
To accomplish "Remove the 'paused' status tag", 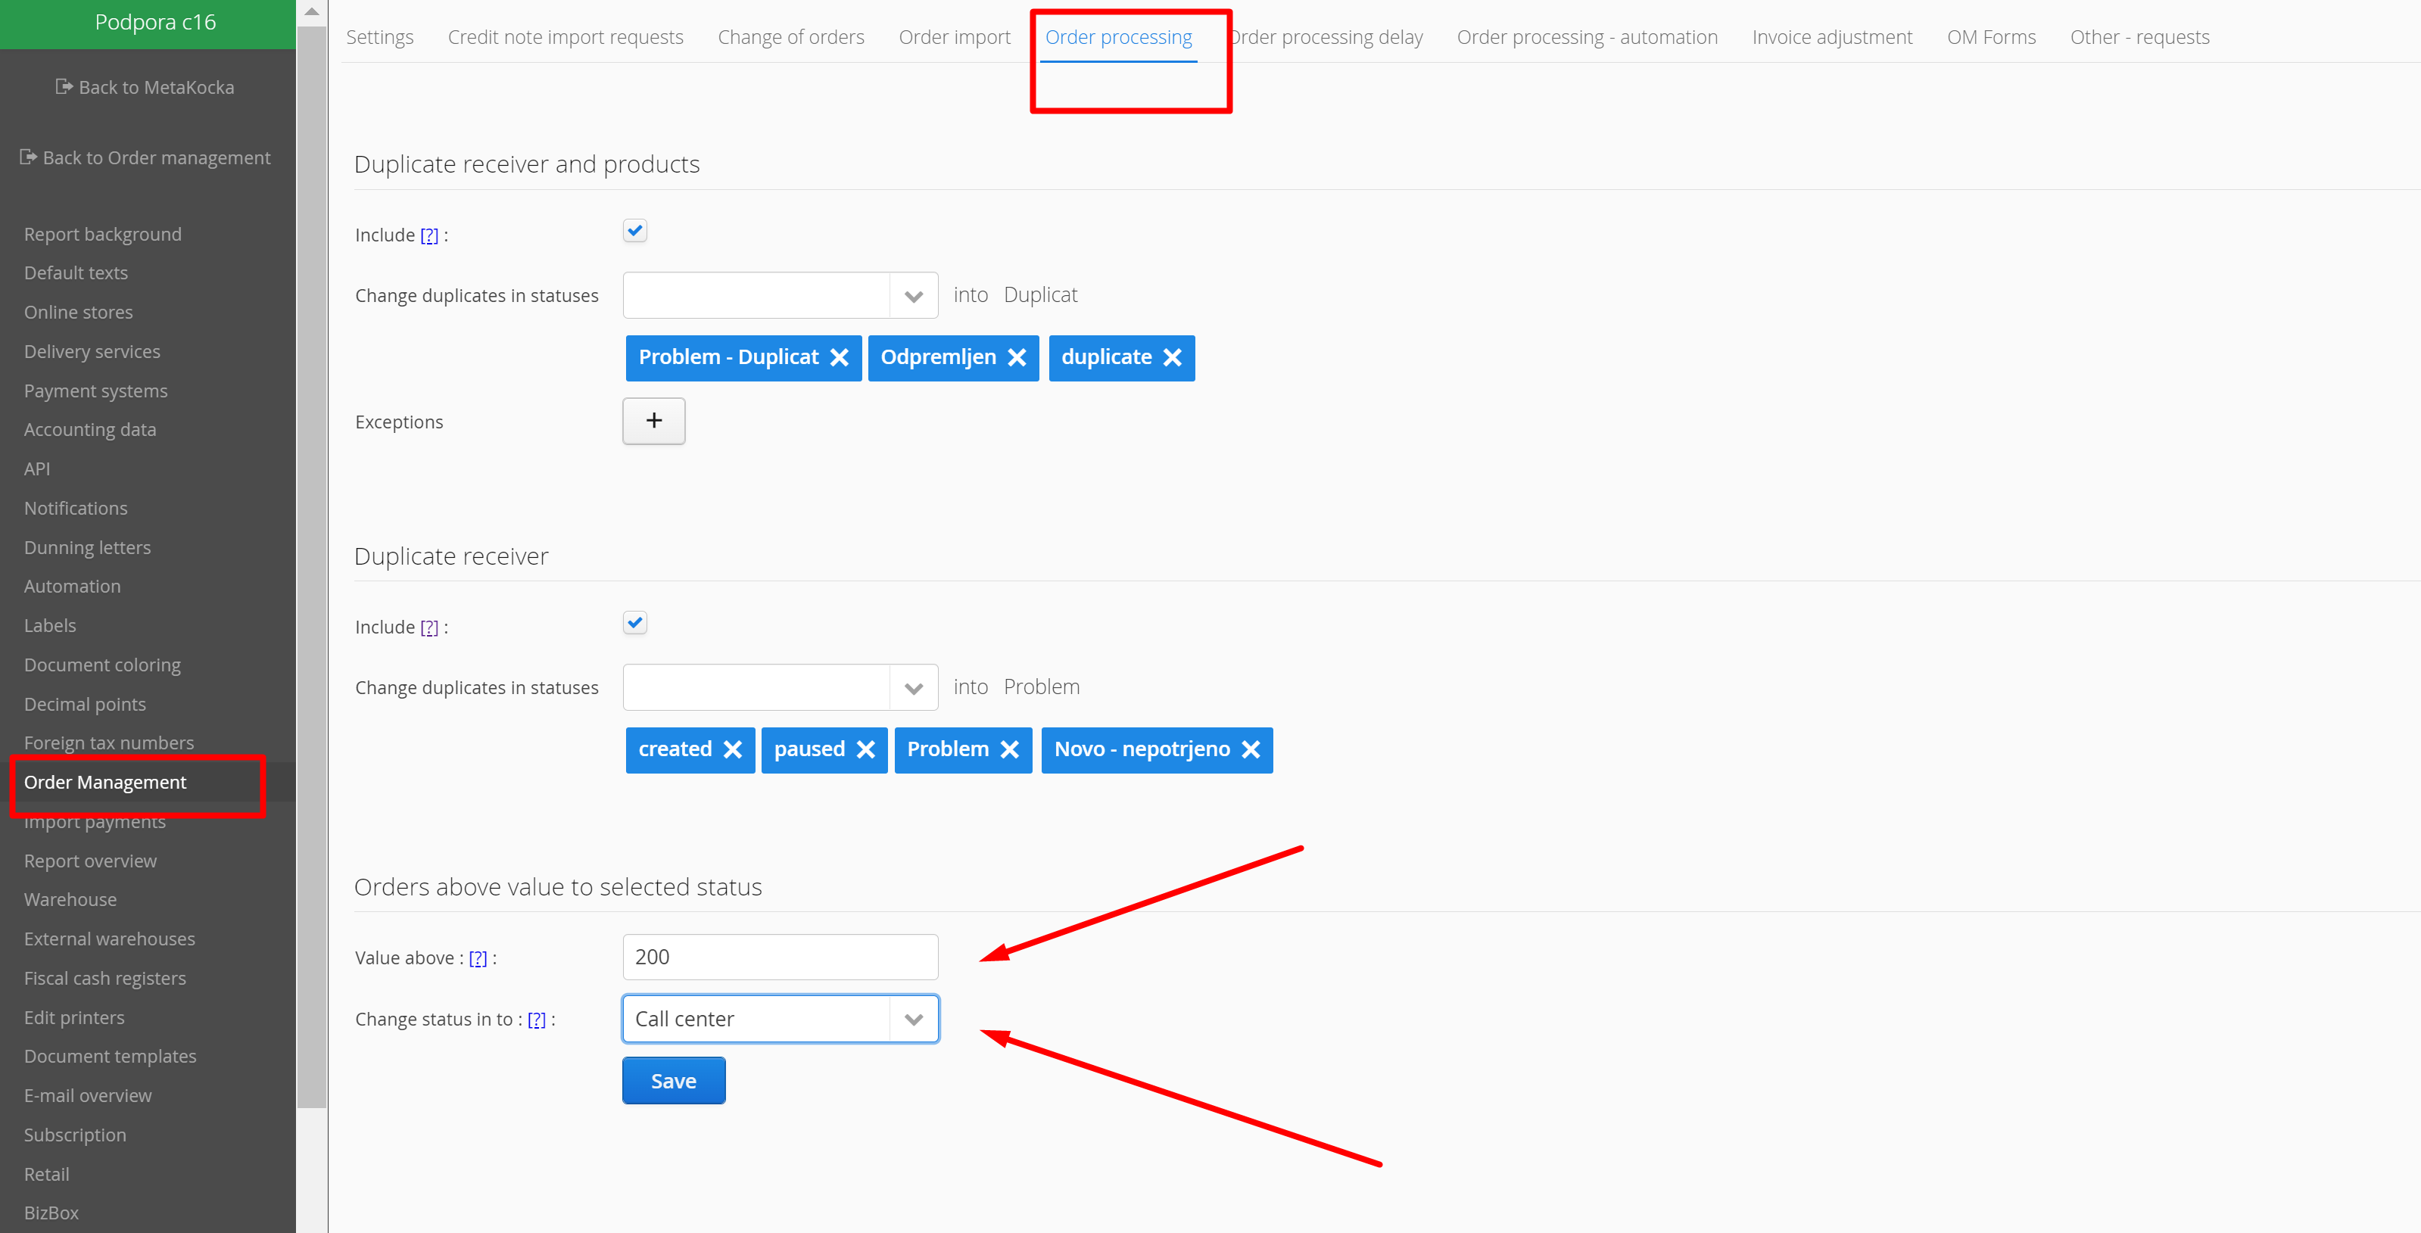I will (865, 749).
